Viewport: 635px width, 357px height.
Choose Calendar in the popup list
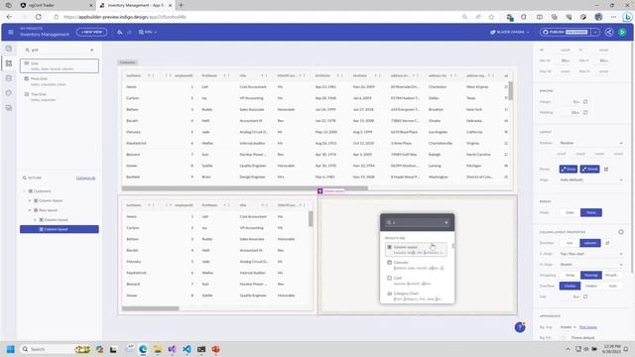tap(416, 265)
